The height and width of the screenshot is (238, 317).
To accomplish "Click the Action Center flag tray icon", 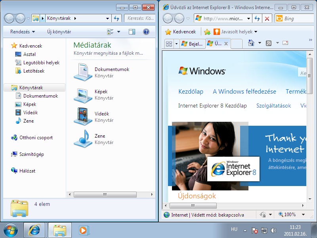I will 254,230.
